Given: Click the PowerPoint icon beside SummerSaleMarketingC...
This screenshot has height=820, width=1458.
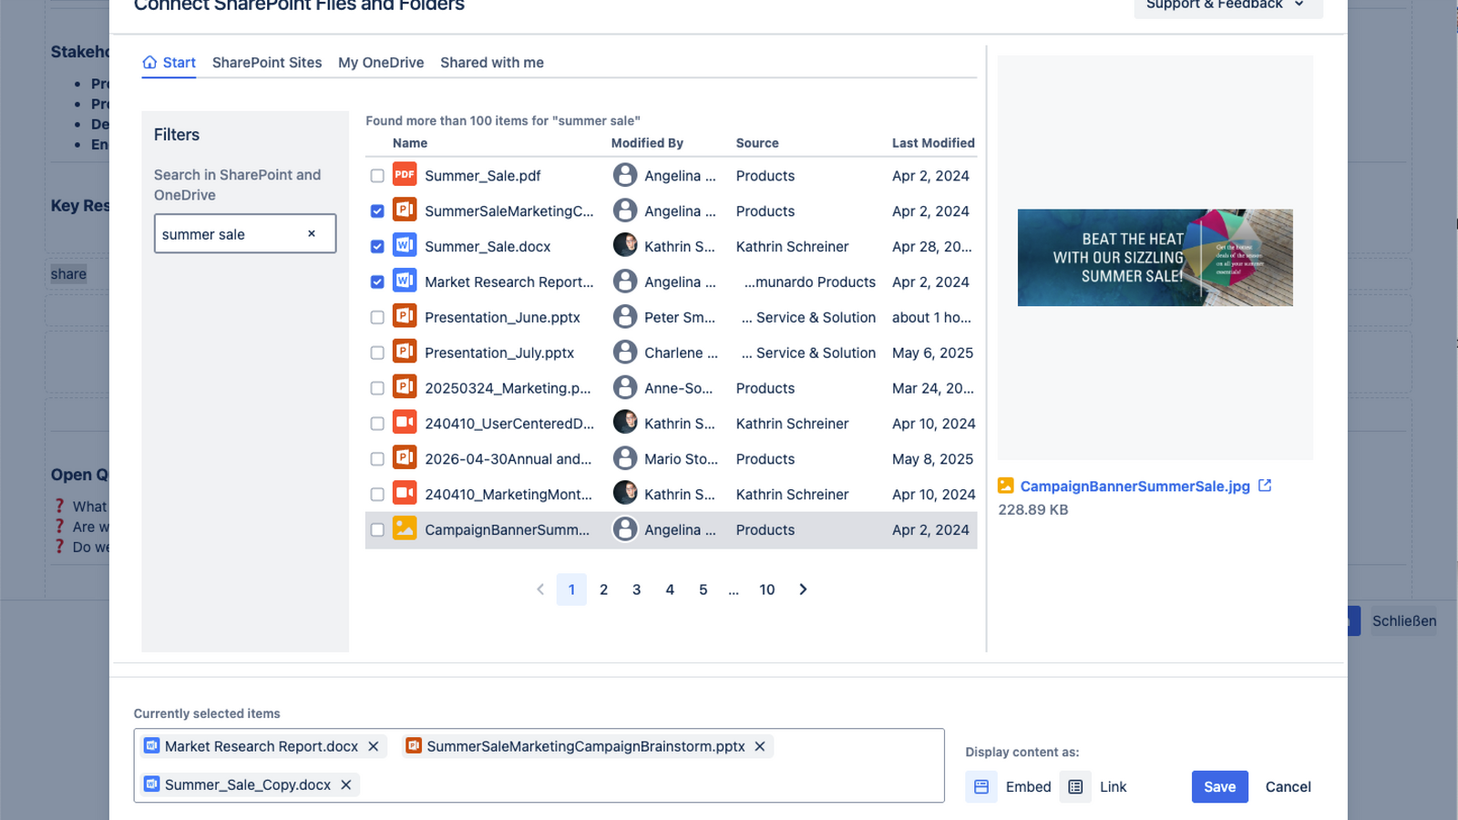Looking at the screenshot, I should pyautogui.click(x=405, y=210).
